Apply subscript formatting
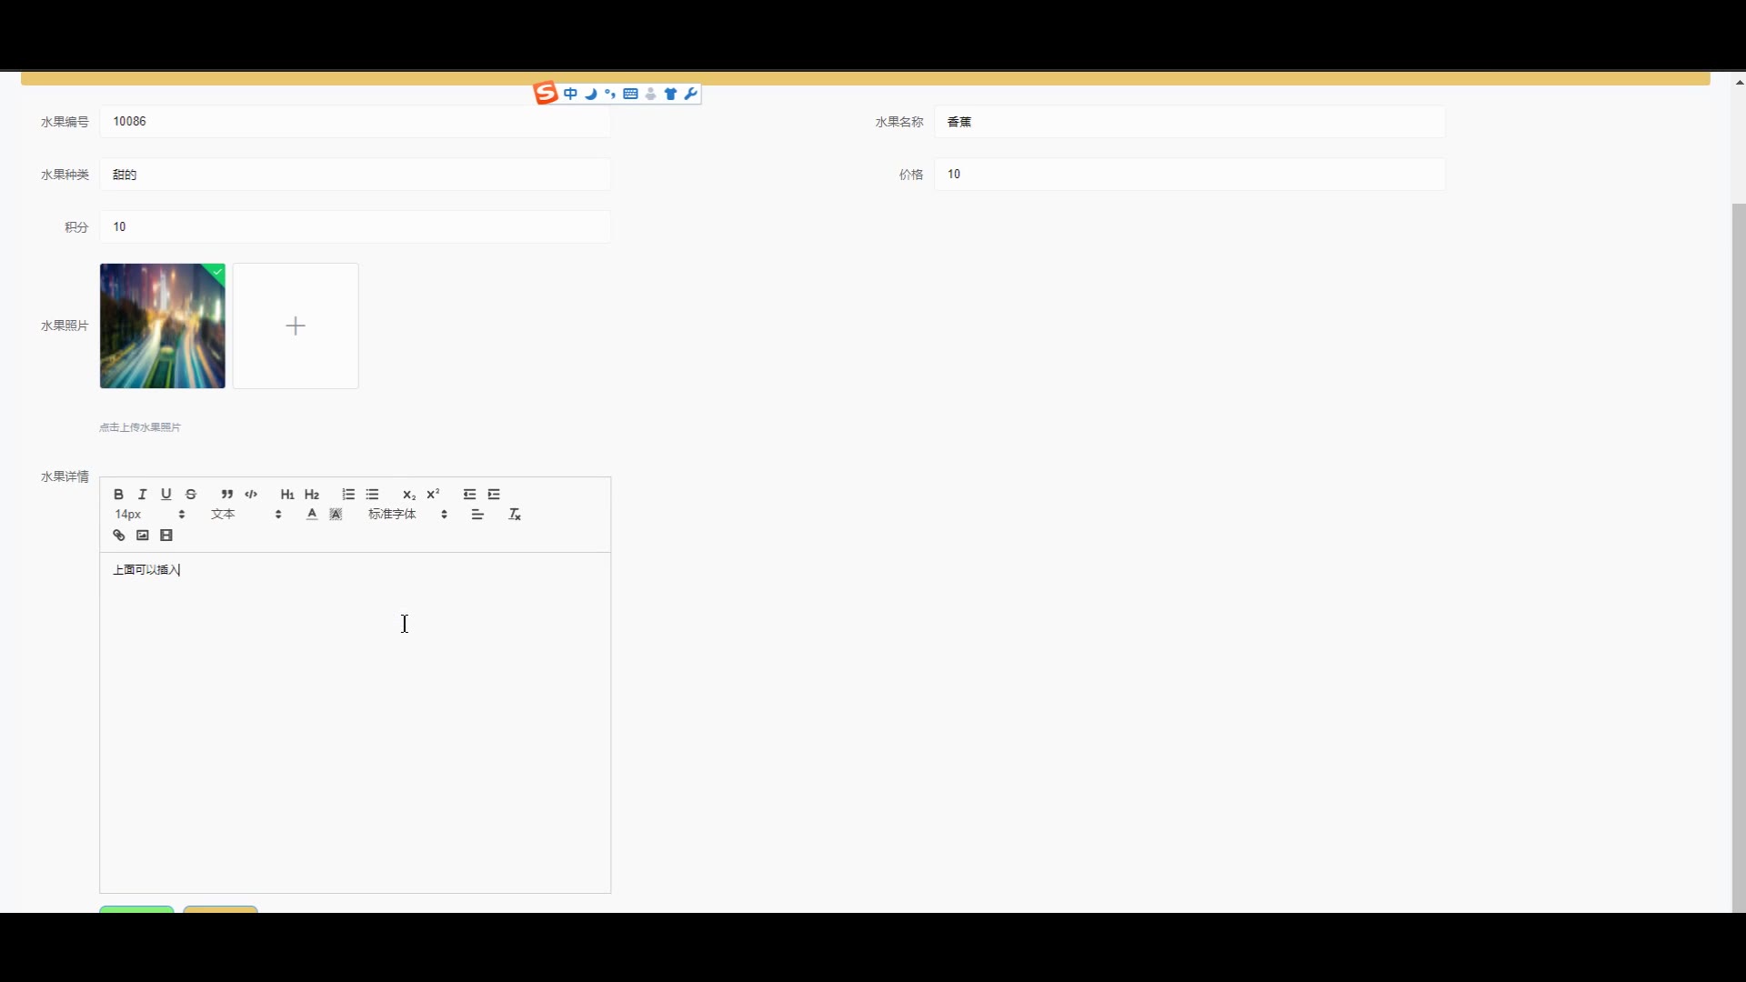 coord(409,495)
